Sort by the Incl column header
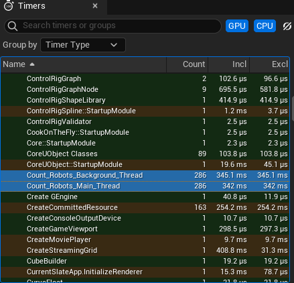This screenshot has height=283, width=294. coord(229,64)
